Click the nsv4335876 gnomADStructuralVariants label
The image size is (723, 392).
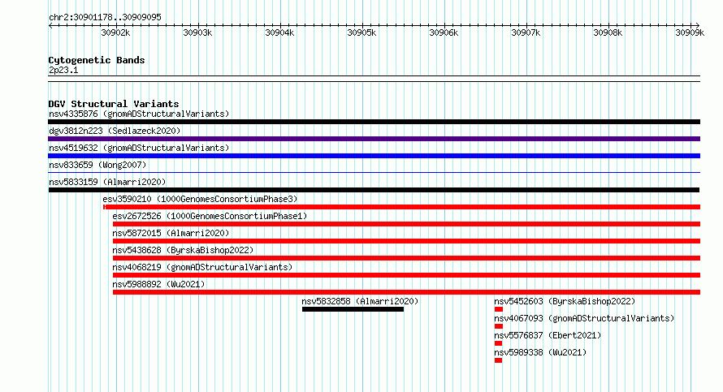click(139, 114)
